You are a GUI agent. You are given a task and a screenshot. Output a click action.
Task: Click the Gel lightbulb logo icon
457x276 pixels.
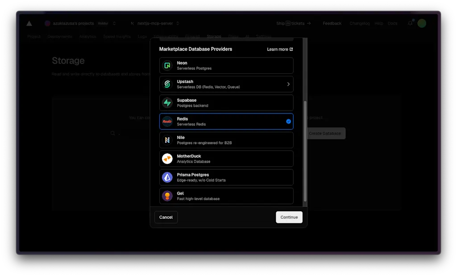point(167,196)
